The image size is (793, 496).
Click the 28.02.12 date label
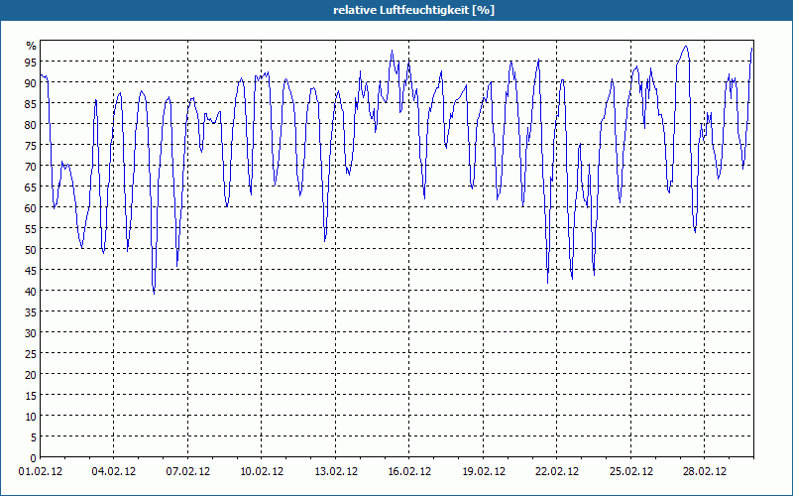(705, 472)
